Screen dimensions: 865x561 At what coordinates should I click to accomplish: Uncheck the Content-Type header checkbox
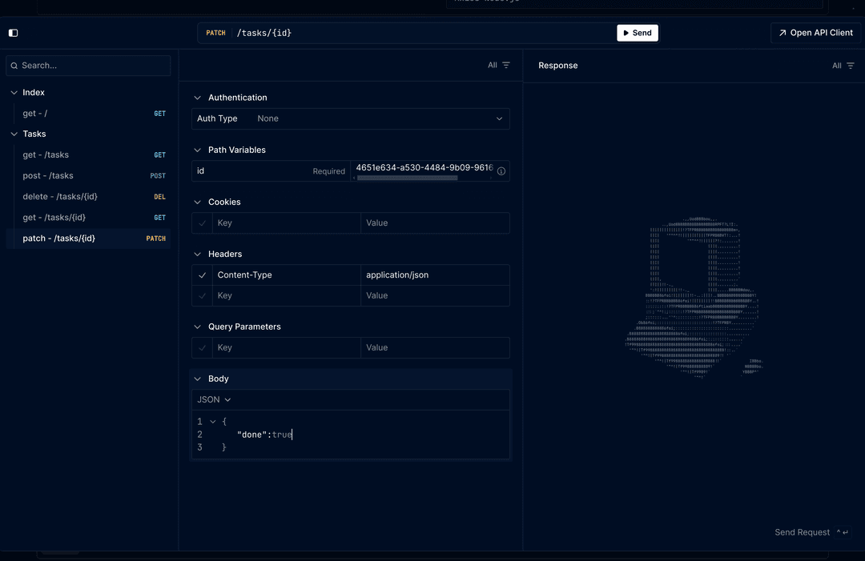pos(202,275)
